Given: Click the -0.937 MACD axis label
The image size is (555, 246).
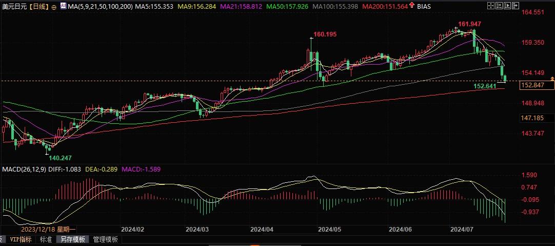Looking at the screenshot, I should (x=529, y=212).
